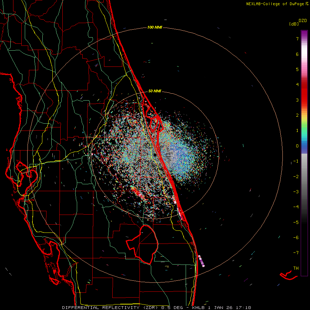Click the scale value -5 on the legend

pos(296,223)
